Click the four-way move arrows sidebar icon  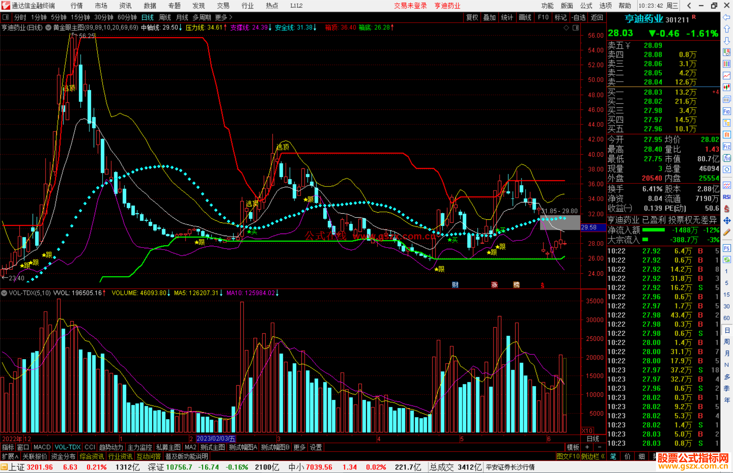pyautogui.click(x=727, y=221)
